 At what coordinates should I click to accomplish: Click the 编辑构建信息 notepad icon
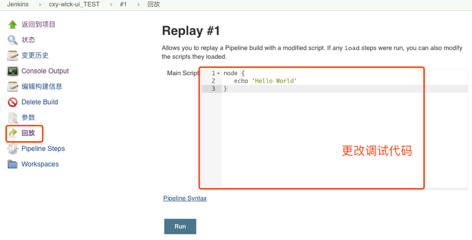tap(13, 87)
